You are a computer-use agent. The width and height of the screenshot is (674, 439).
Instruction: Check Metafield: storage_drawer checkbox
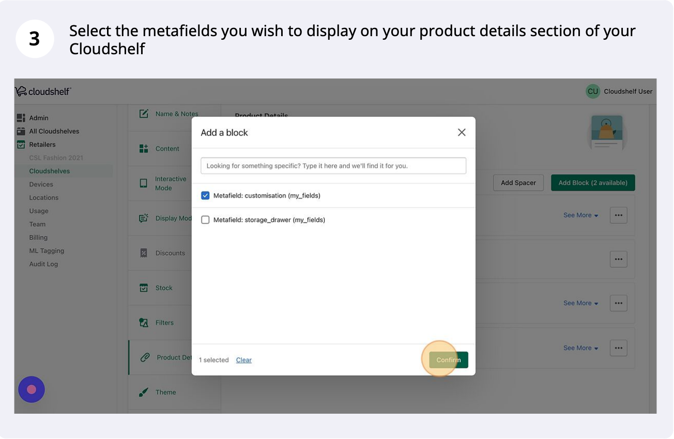click(205, 220)
